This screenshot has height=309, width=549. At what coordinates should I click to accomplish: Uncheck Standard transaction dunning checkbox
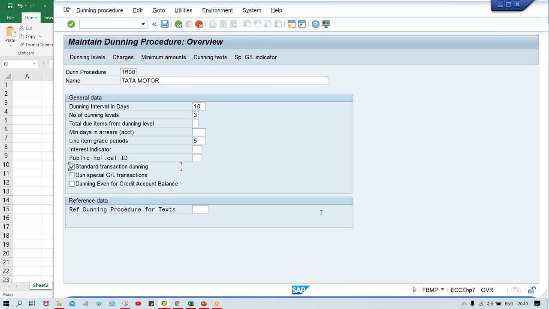tap(72, 167)
